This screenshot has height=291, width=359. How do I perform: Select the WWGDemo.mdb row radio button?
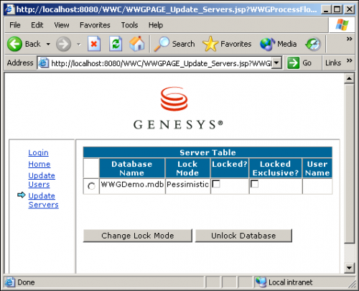click(x=91, y=186)
